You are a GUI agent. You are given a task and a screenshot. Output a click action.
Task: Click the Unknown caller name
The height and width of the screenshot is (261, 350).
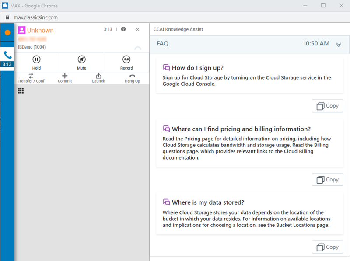pos(40,30)
